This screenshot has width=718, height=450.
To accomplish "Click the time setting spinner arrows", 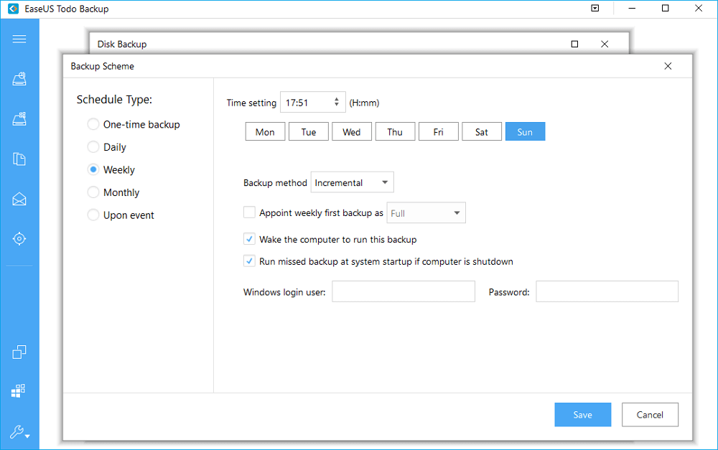I will [337, 102].
